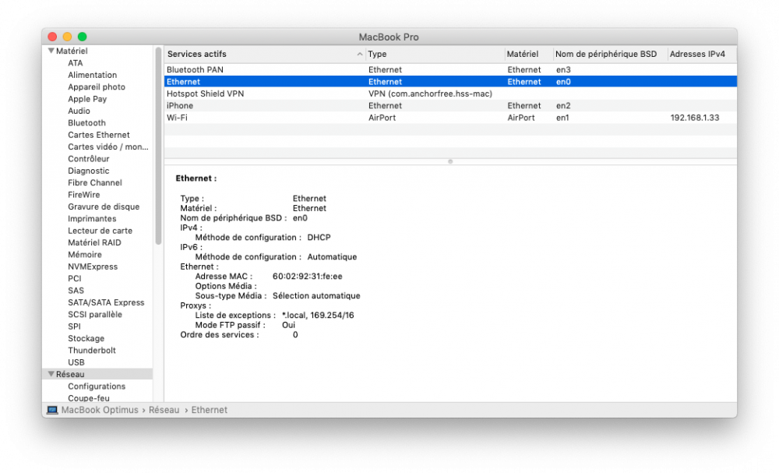The width and height of the screenshot is (779, 473).
Task: Open Alimentation in the sidebar
Action: 93,75
